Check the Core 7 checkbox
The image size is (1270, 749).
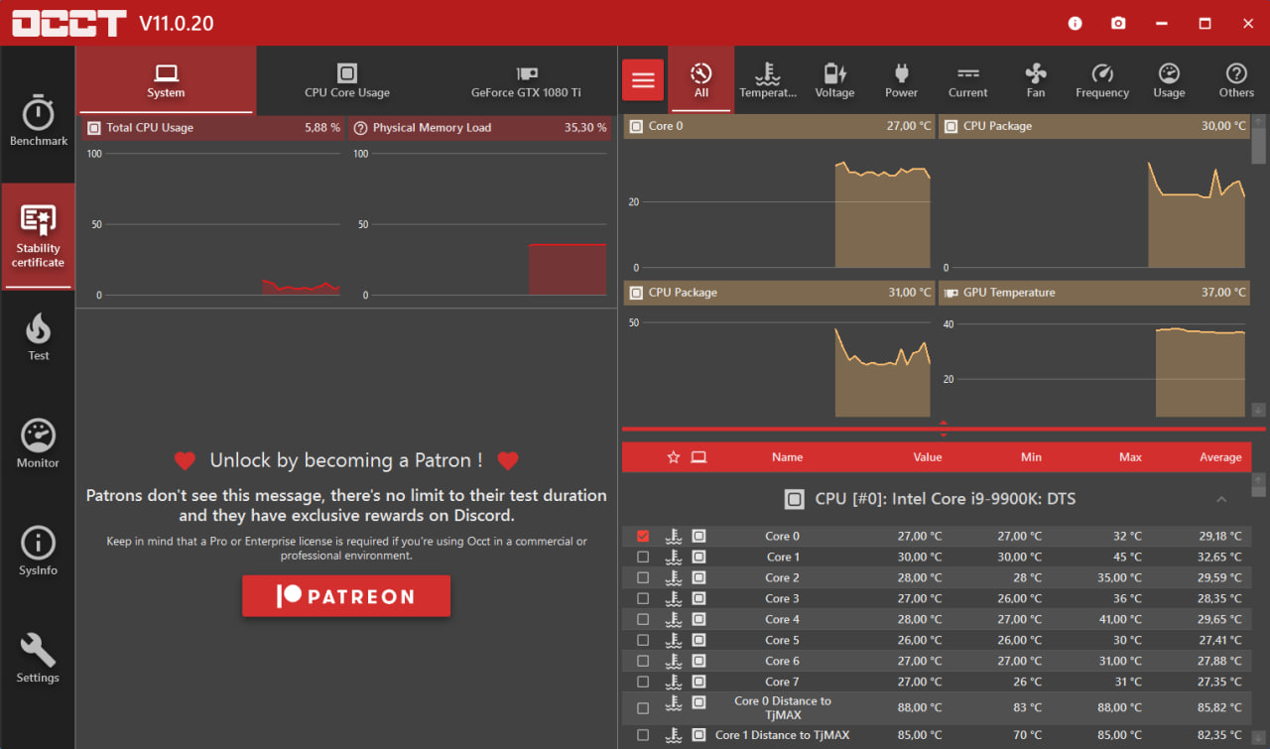[x=643, y=682]
